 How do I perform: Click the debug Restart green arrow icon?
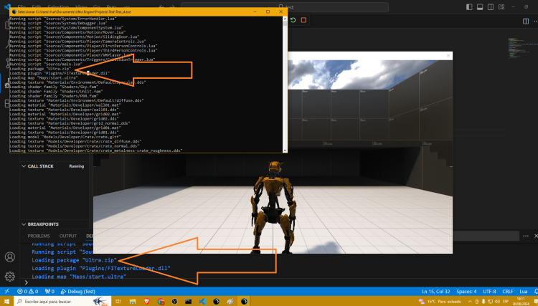coord(293,20)
